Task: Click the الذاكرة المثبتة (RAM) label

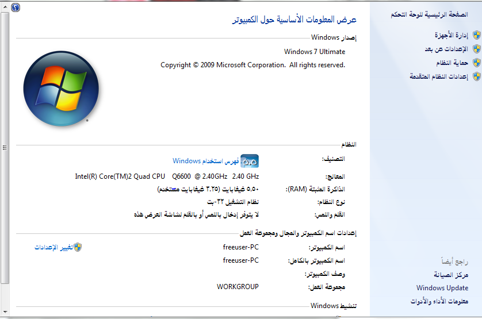Action: [315, 189]
